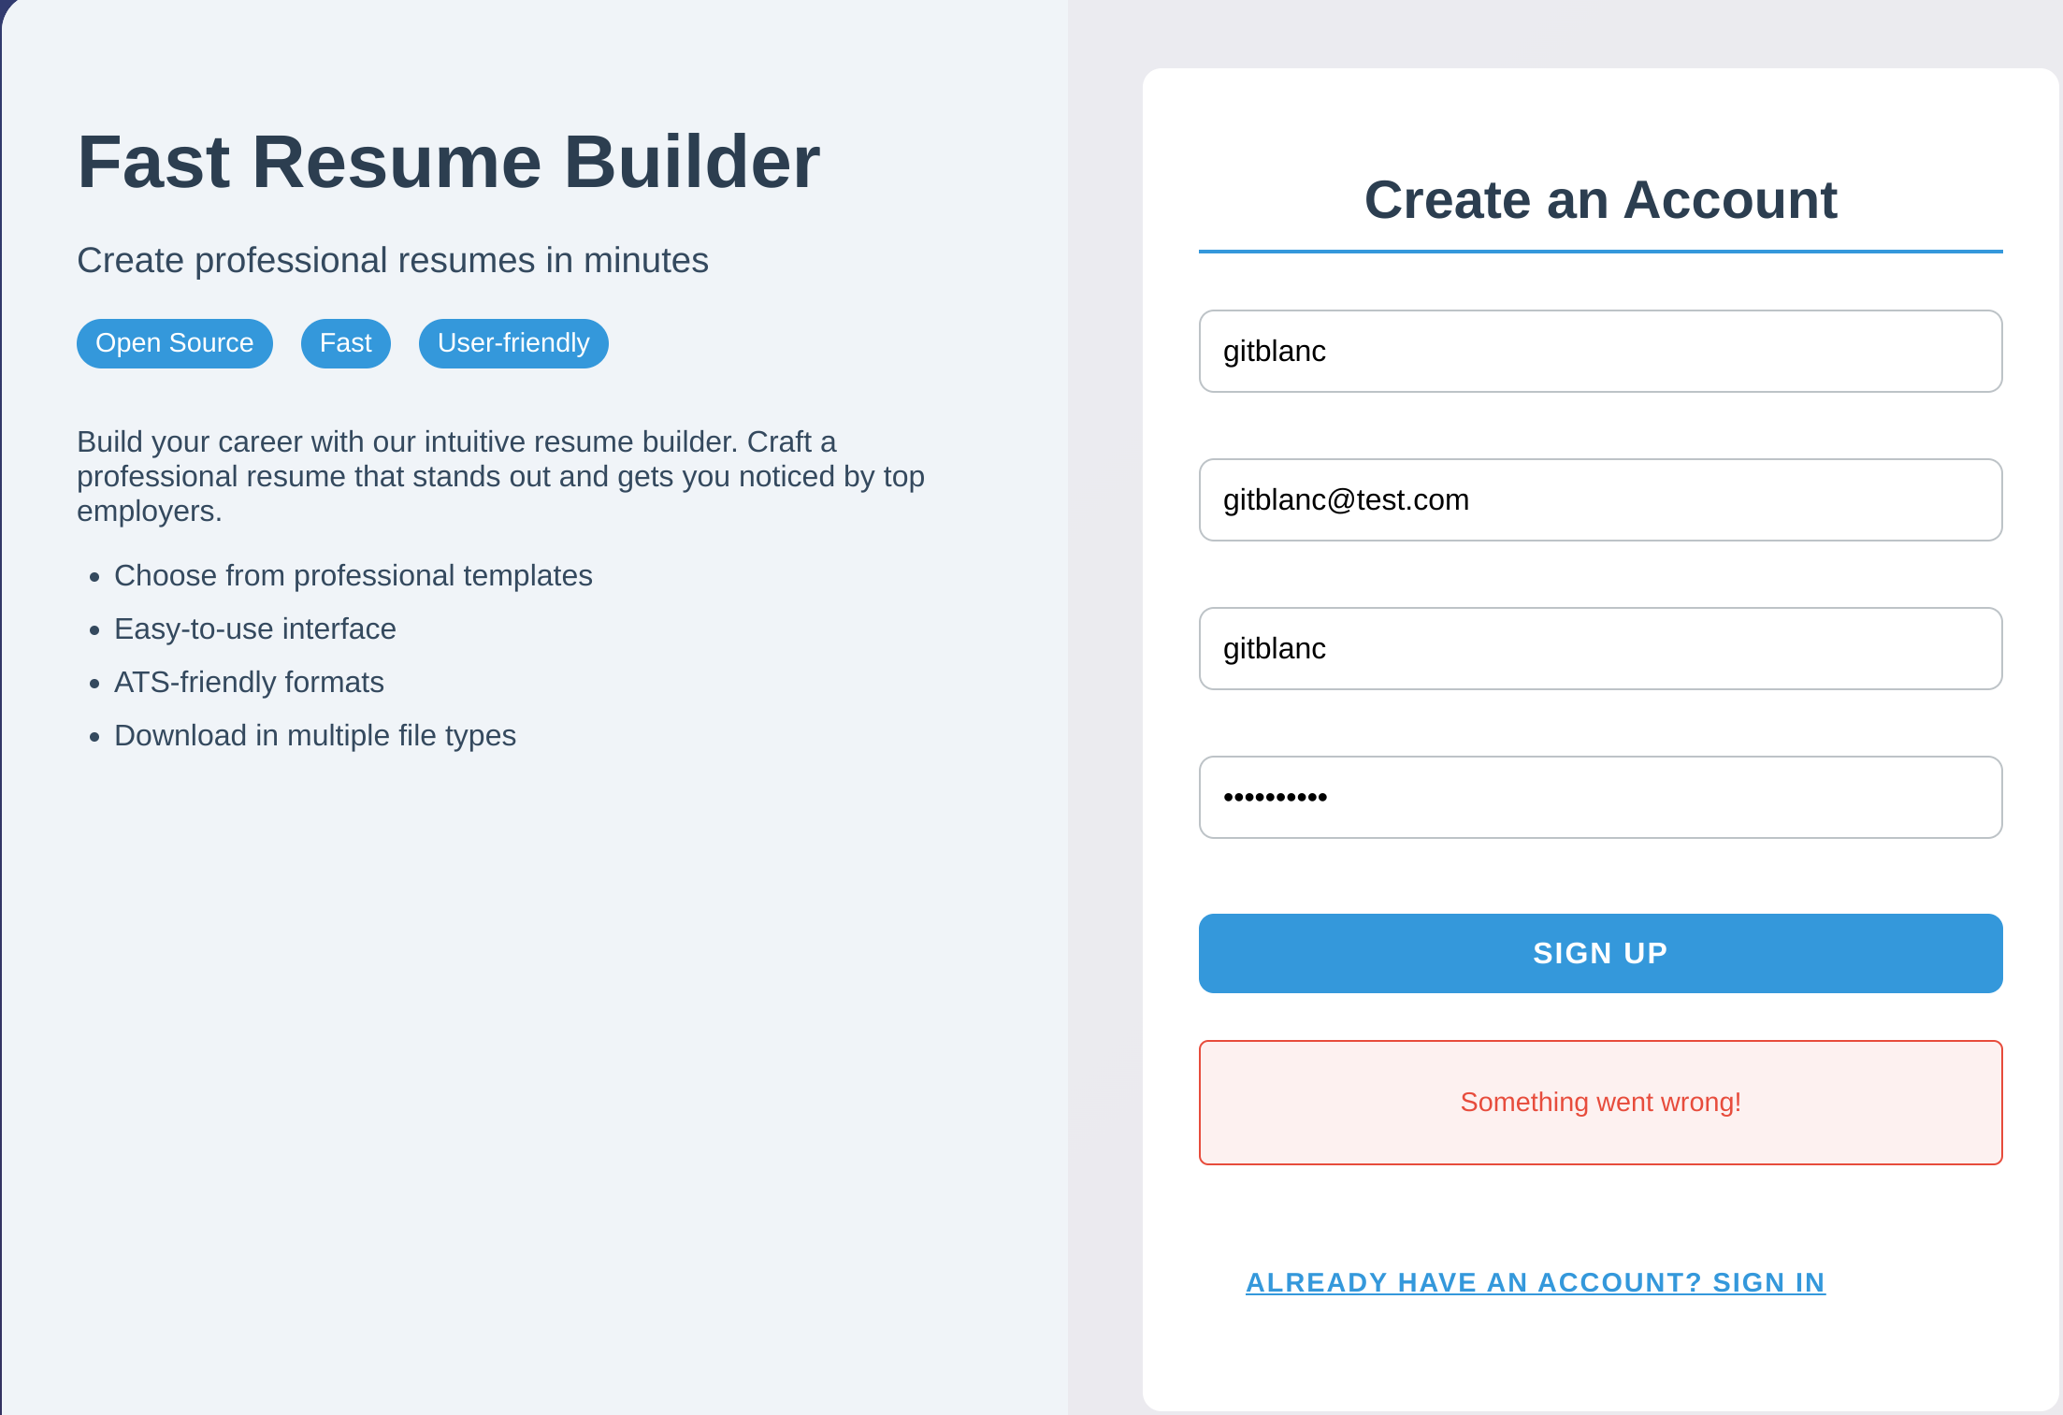Focus the first gitblanc username field
The width and height of the screenshot is (2063, 1415).
[1600, 351]
